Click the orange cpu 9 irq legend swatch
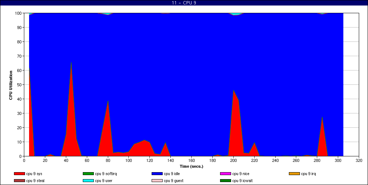Screen dimensions: 368x185 click(x=294, y=174)
